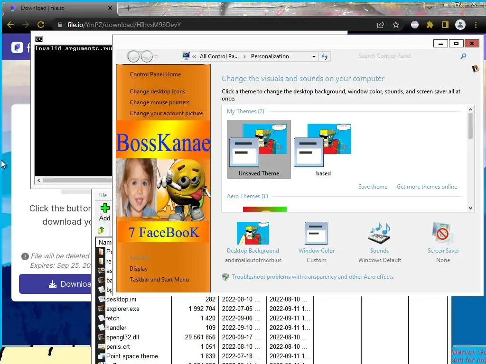This screenshot has width=486, height=364.
Task: Select fetch file in list
Action: [x=113, y=318]
